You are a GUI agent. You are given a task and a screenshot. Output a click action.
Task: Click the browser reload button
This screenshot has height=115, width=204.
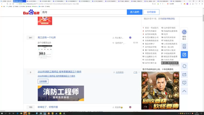(x=7, y=4)
